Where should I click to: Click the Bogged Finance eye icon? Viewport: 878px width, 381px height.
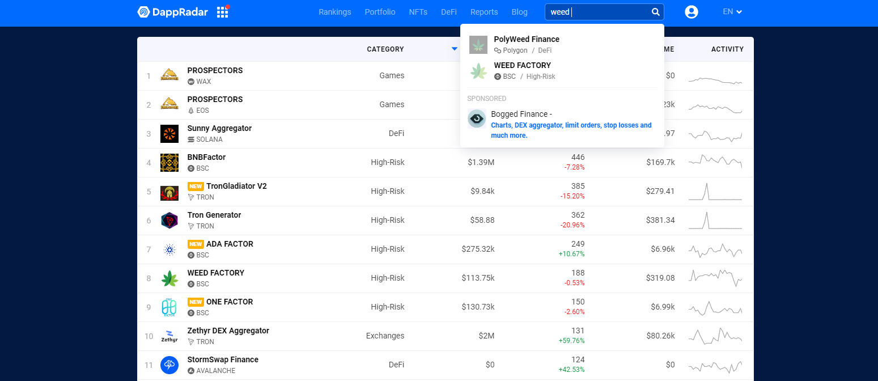tap(477, 118)
